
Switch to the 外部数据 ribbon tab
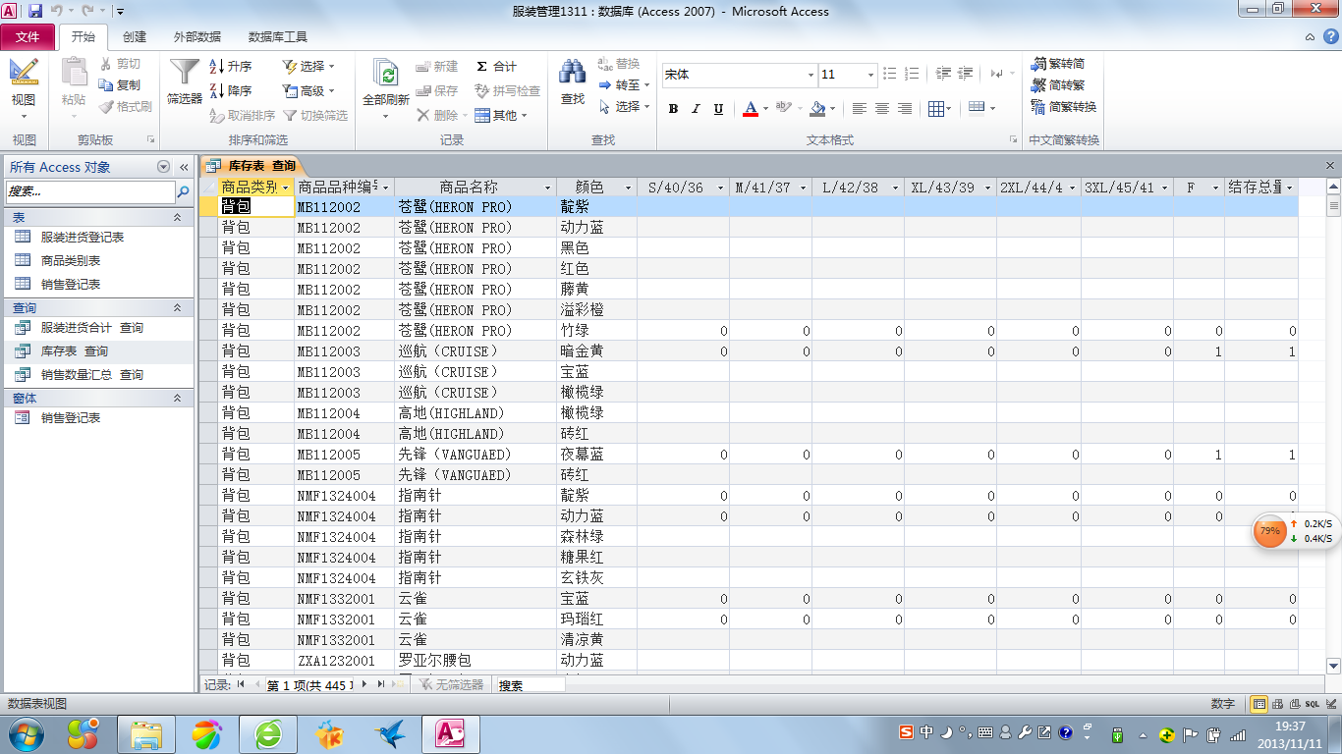tap(197, 37)
